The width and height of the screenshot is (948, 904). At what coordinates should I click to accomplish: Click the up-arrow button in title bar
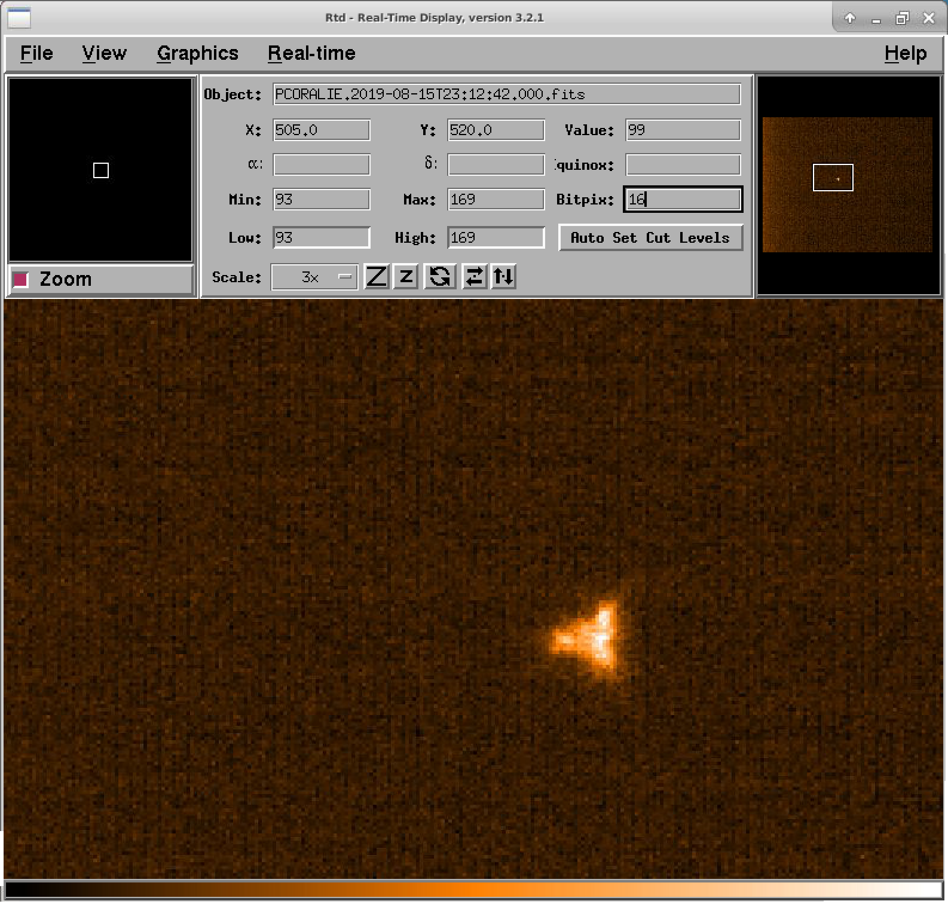849,19
